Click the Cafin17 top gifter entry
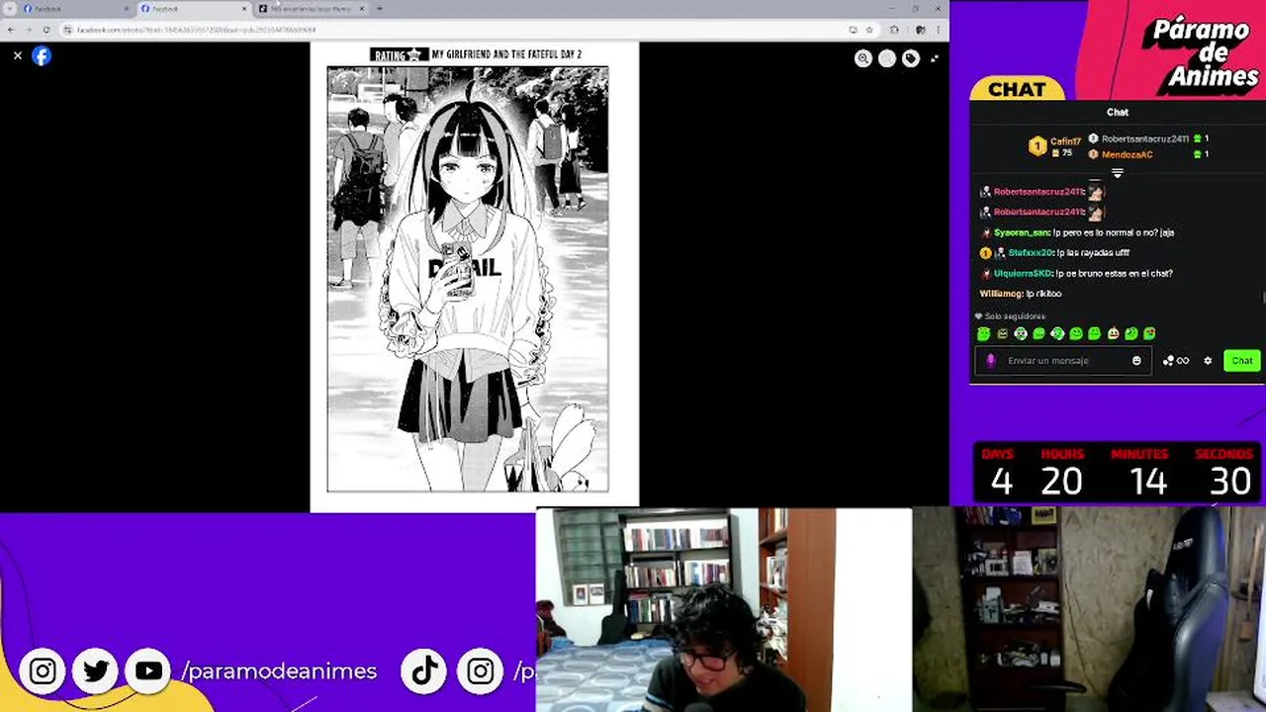This screenshot has height=712, width=1266. pyautogui.click(x=1055, y=146)
